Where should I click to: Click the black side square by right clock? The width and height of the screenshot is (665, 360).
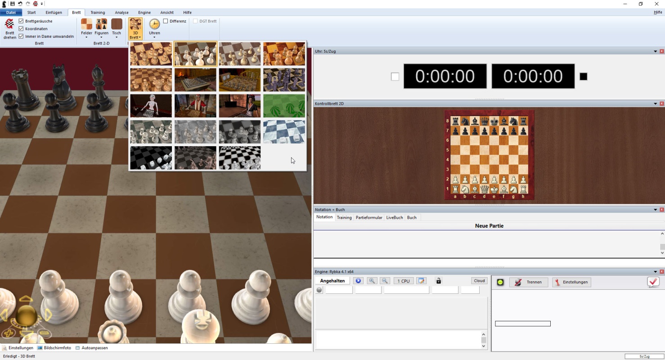pos(584,76)
